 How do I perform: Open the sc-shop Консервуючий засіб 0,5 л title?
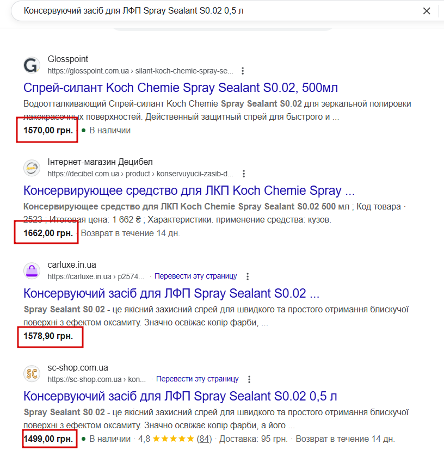pos(180,397)
